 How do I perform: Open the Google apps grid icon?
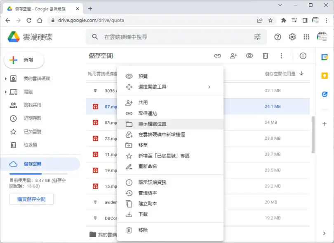[x=306, y=37]
